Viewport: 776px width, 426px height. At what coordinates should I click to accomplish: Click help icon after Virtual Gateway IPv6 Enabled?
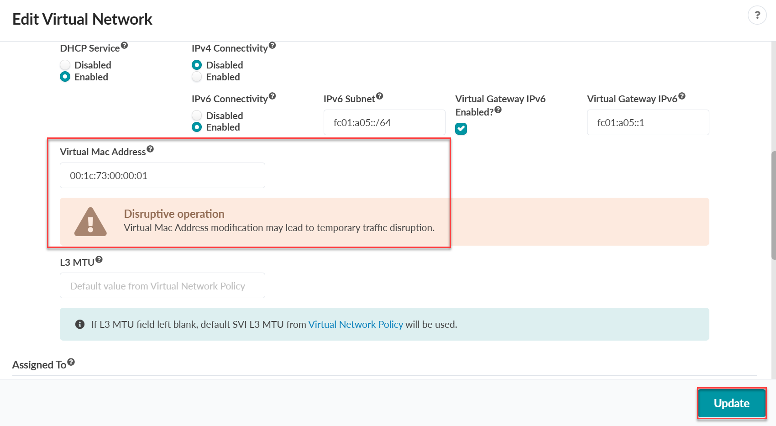click(498, 110)
